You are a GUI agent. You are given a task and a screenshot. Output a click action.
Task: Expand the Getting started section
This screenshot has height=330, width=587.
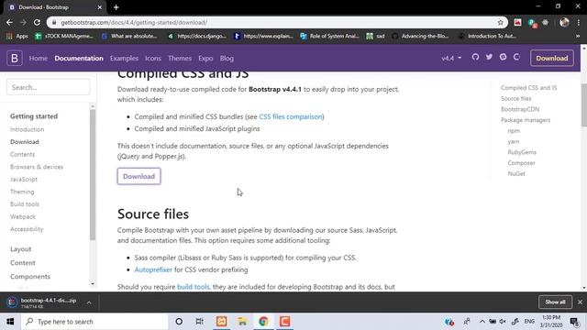click(34, 116)
